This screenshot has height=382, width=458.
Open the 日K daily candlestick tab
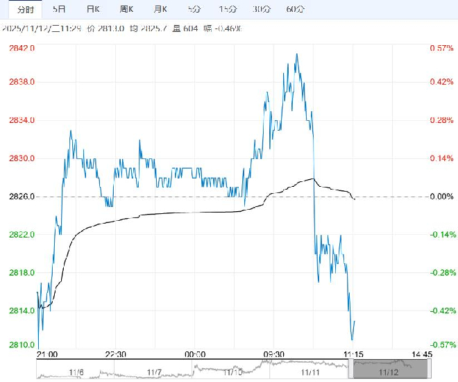[x=93, y=9]
